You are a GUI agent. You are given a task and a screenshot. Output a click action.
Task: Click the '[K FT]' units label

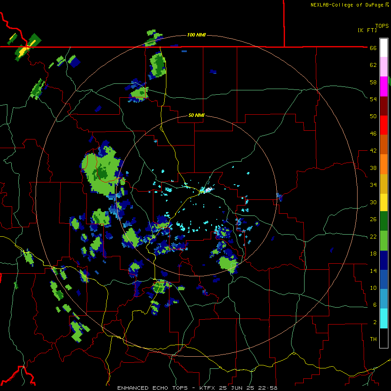[367, 30]
